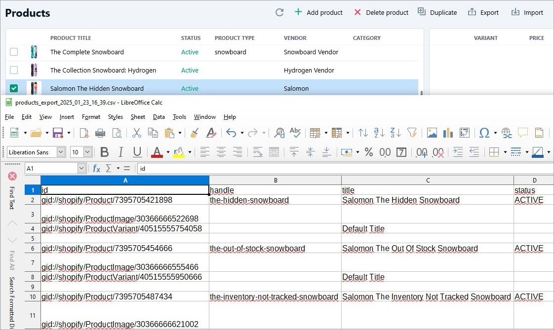Image resolution: width=554 pixels, height=330 pixels.
Task: Click Insert Chart icon
Action: click(448, 133)
